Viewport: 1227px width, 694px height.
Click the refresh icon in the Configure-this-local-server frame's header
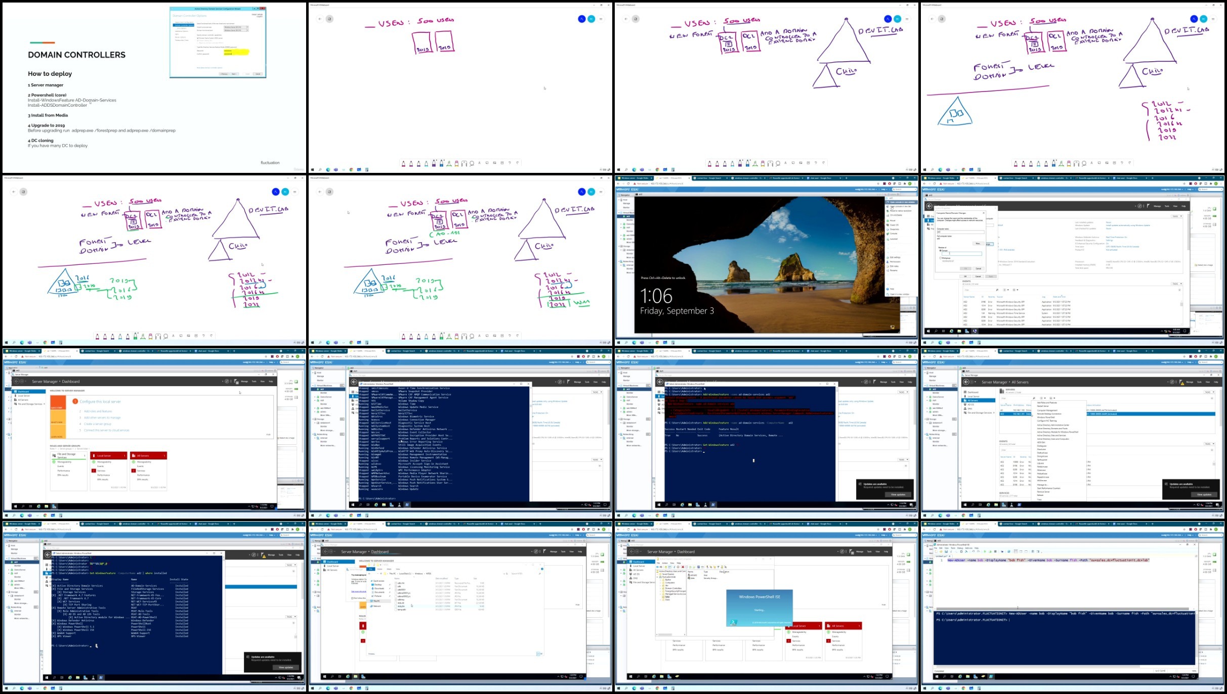227,382
